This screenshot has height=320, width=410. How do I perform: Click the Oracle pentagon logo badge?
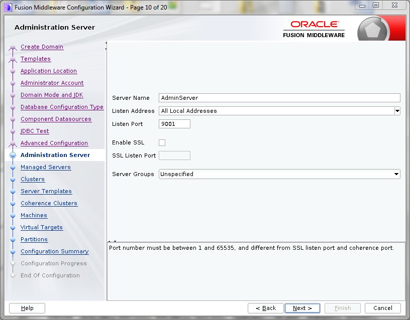tap(373, 30)
